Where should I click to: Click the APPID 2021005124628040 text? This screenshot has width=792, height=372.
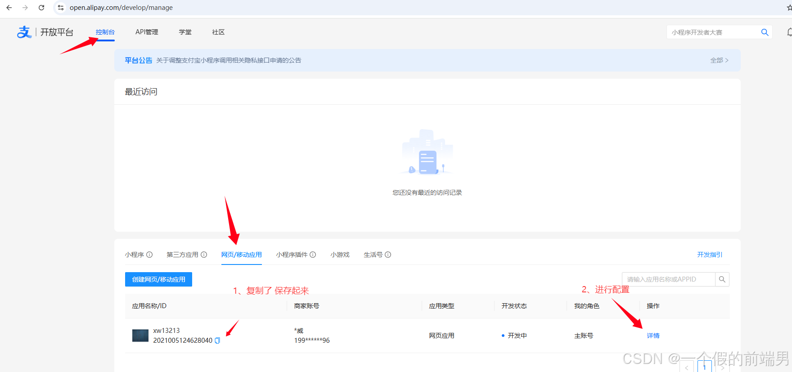coord(183,341)
